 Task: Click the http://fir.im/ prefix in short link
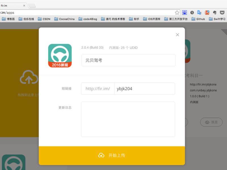coord(98,89)
